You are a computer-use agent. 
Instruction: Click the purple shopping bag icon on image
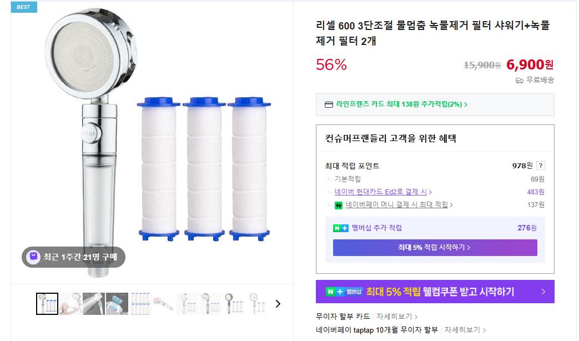pyautogui.click(x=33, y=257)
